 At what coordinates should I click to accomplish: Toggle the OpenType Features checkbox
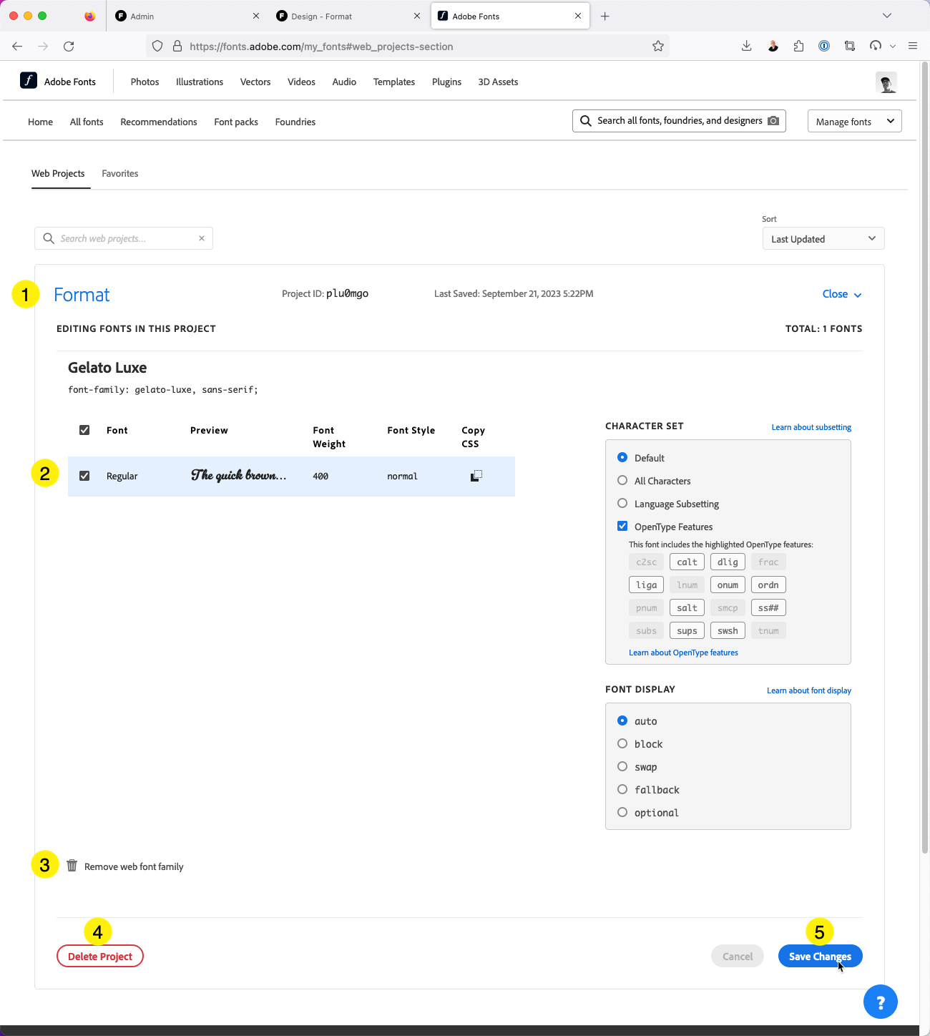pyautogui.click(x=622, y=526)
